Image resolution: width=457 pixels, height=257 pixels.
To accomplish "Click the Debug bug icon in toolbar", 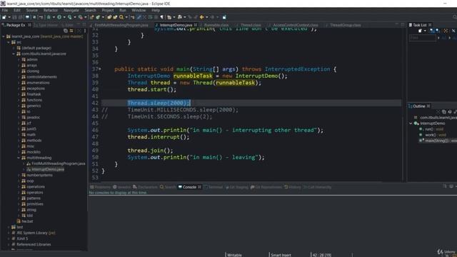I will 49,17.
